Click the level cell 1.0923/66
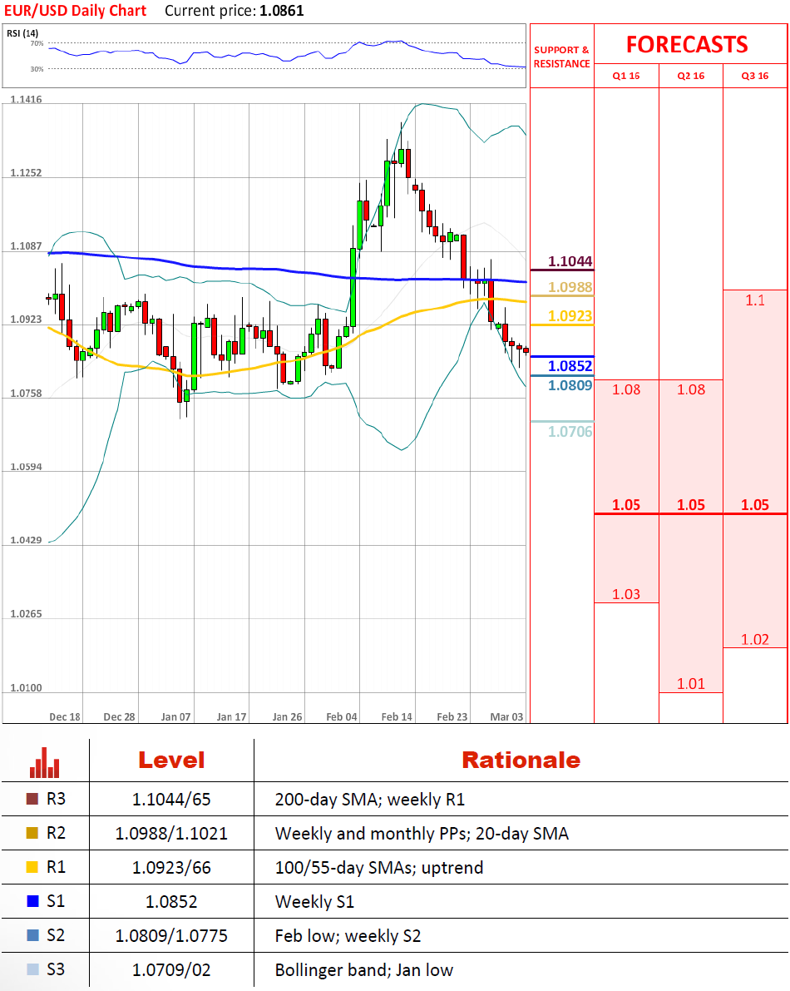The width and height of the screenshot is (790, 991). [171, 868]
